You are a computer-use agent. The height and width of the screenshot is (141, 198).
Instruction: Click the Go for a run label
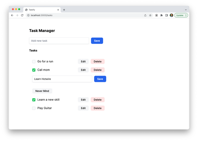pos(45,61)
